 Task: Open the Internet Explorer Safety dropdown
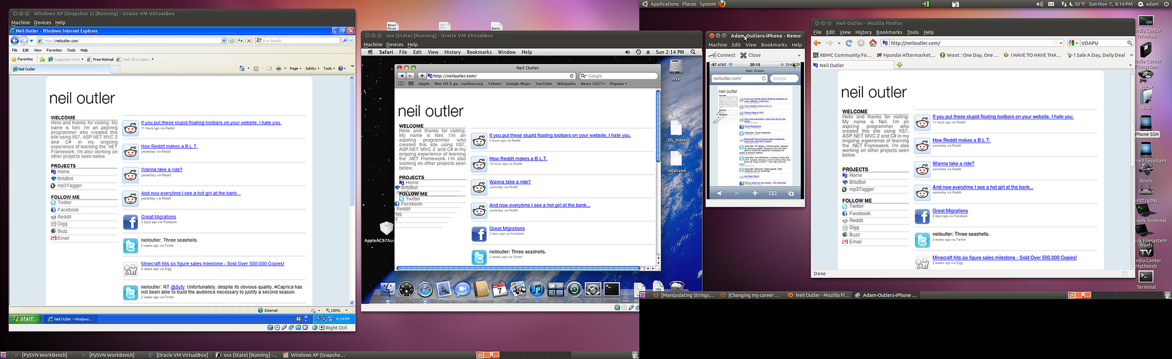(311, 68)
